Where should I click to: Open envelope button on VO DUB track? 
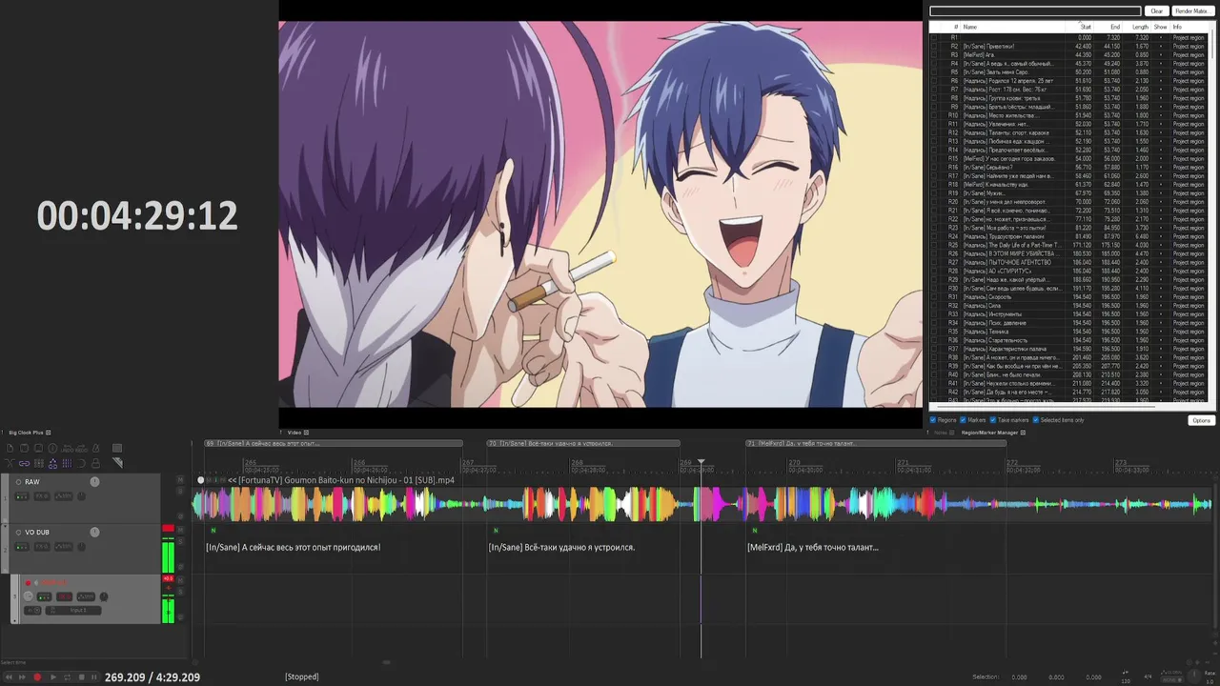pos(64,547)
